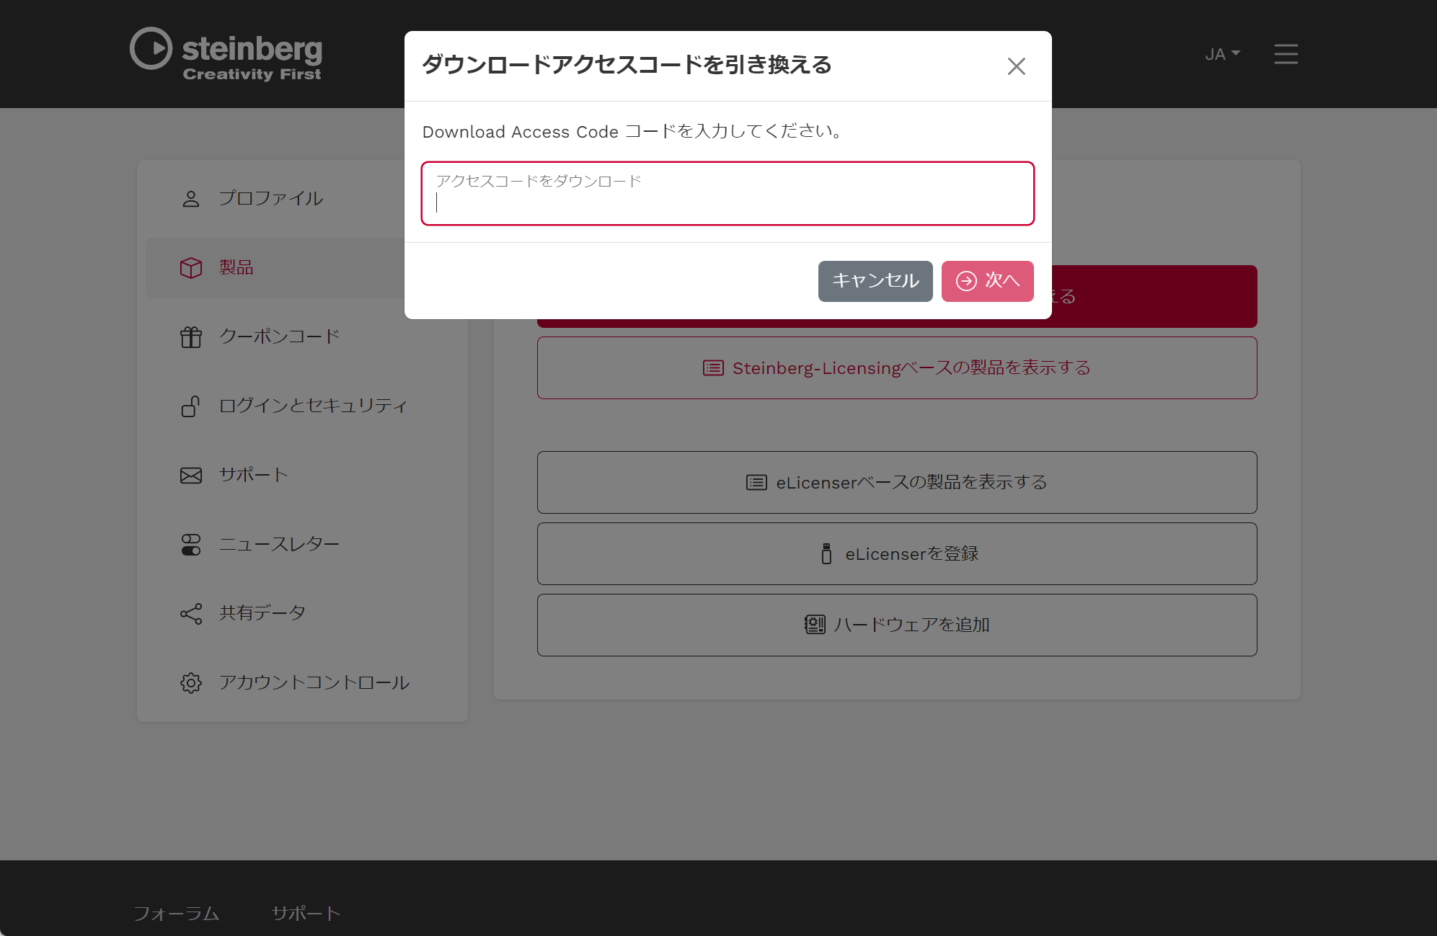Click the 製品 box icon

click(191, 268)
